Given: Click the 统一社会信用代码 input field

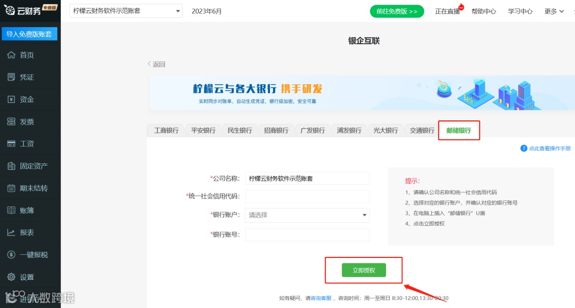Looking at the screenshot, I should point(307,197).
